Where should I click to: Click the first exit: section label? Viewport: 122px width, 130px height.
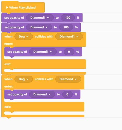click(x=8, y=64)
